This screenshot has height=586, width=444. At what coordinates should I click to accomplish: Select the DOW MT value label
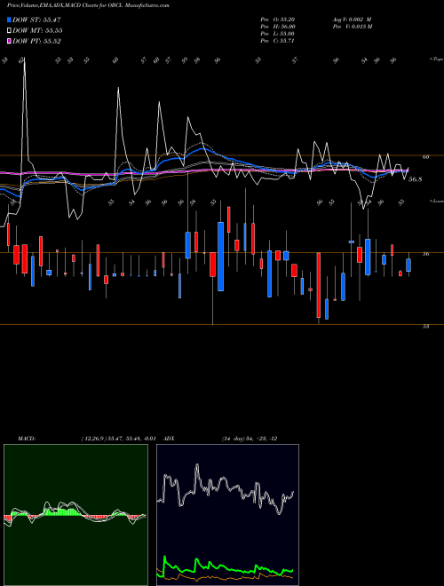(37, 31)
